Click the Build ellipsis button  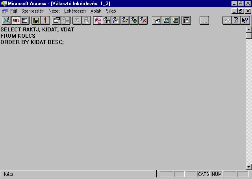pos(204,20)
